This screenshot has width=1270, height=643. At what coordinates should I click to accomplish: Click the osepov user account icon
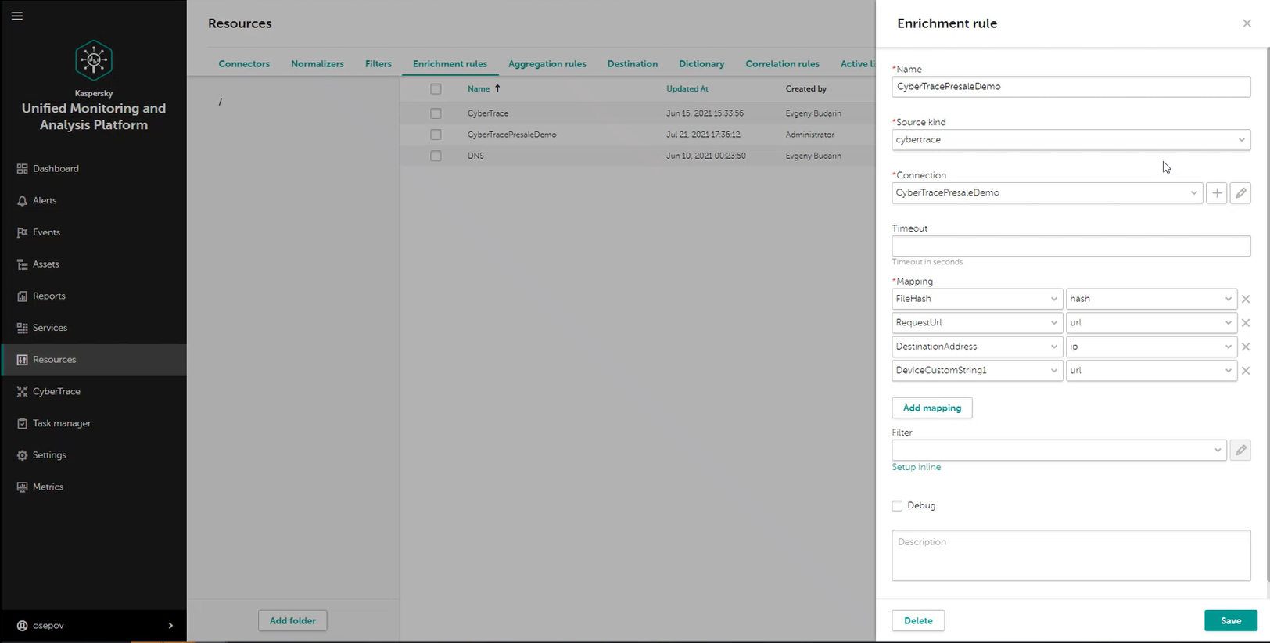(x=22, y=626)
